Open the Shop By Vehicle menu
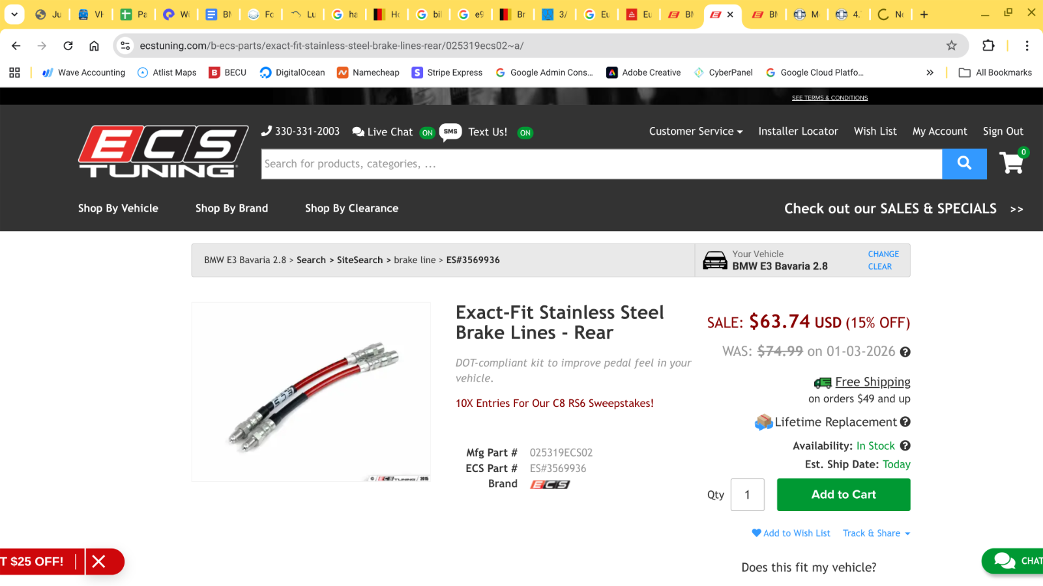 coord(118,208)
